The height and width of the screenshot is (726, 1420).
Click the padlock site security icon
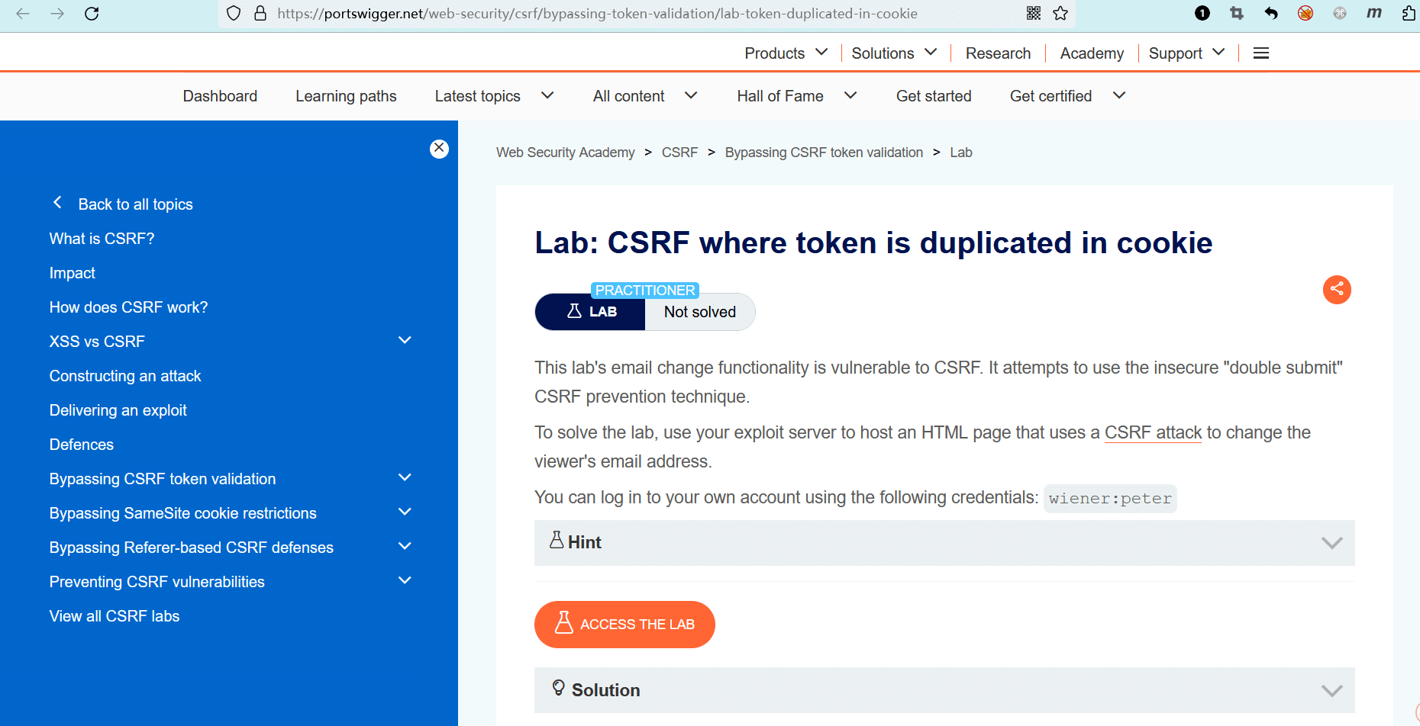(x=260, y=13)
